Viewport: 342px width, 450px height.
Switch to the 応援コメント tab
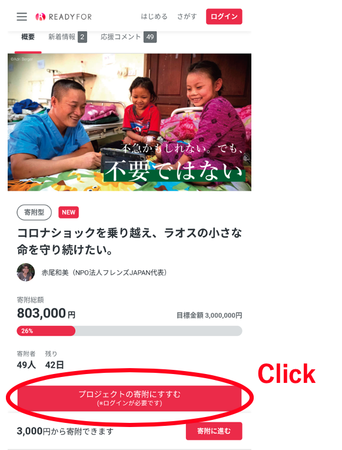[121, 37]
